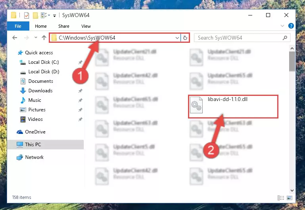Click the libavi-dd-1.1.0.dll gear file icon

[x=196, y=105]
